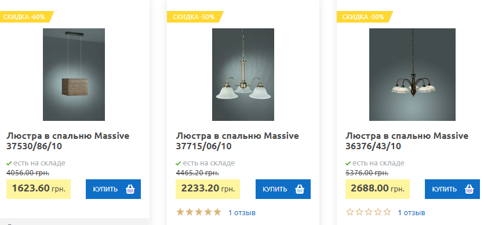Viewport: 484px width, 225px height.
Task: Click the basket icon for chandelier 37530/86/10
Action: pyautogui.click(x=130, y=189)
